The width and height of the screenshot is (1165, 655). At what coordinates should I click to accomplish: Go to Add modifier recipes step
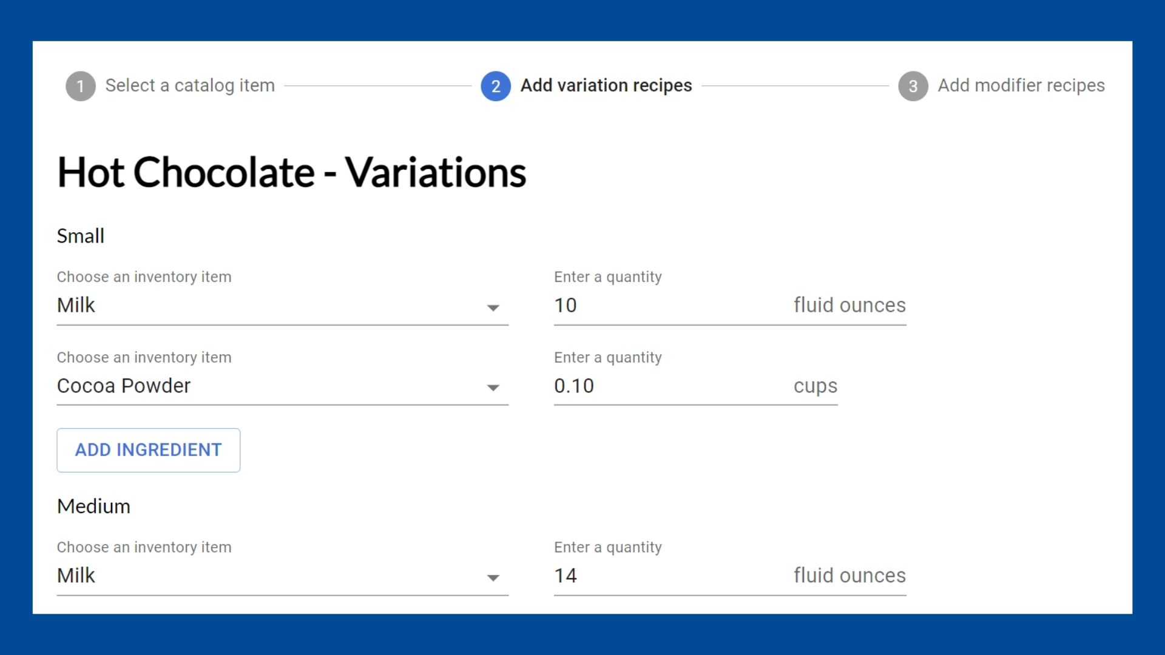coord(1021,86)
